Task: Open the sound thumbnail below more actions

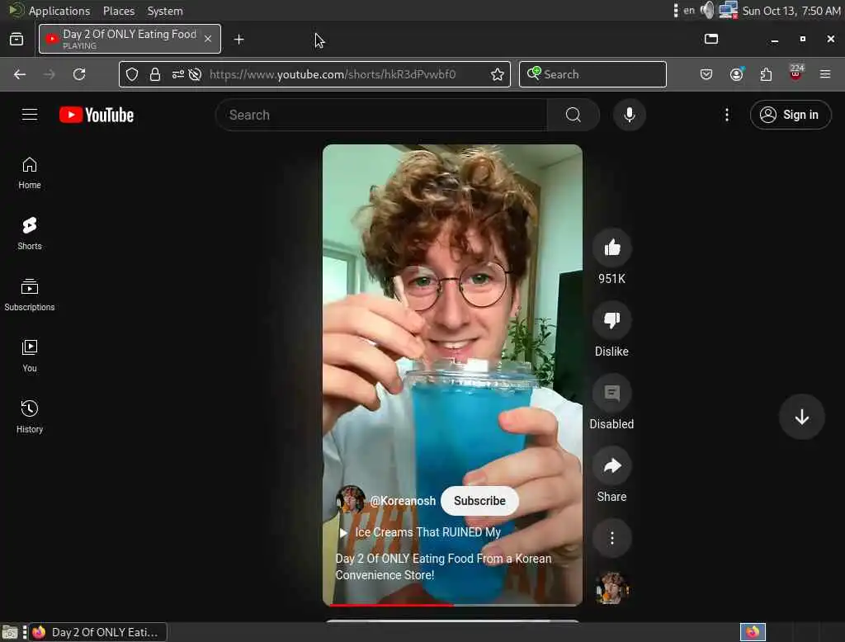Action: (612, 588)
